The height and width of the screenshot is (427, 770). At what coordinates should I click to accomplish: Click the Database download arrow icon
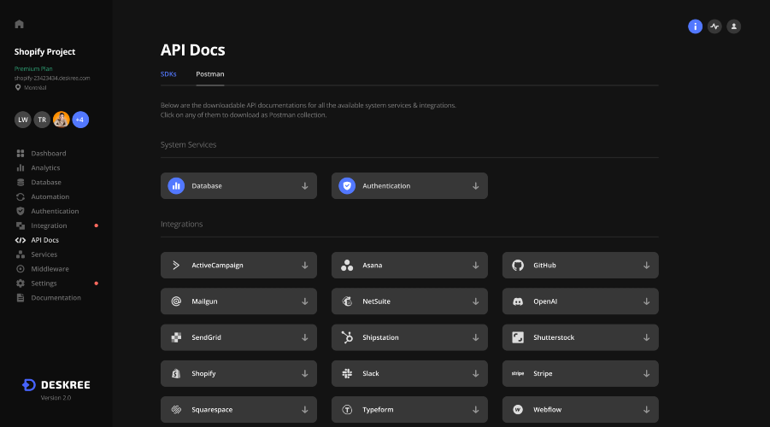click(x=304, y=186)
